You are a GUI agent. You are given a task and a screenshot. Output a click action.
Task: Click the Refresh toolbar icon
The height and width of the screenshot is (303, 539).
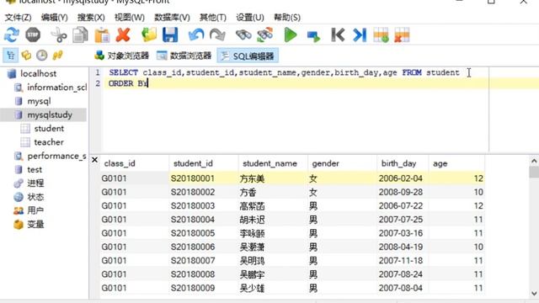11,35
